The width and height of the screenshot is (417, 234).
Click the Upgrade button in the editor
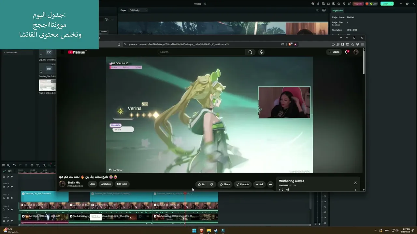(x=358, y=4)
